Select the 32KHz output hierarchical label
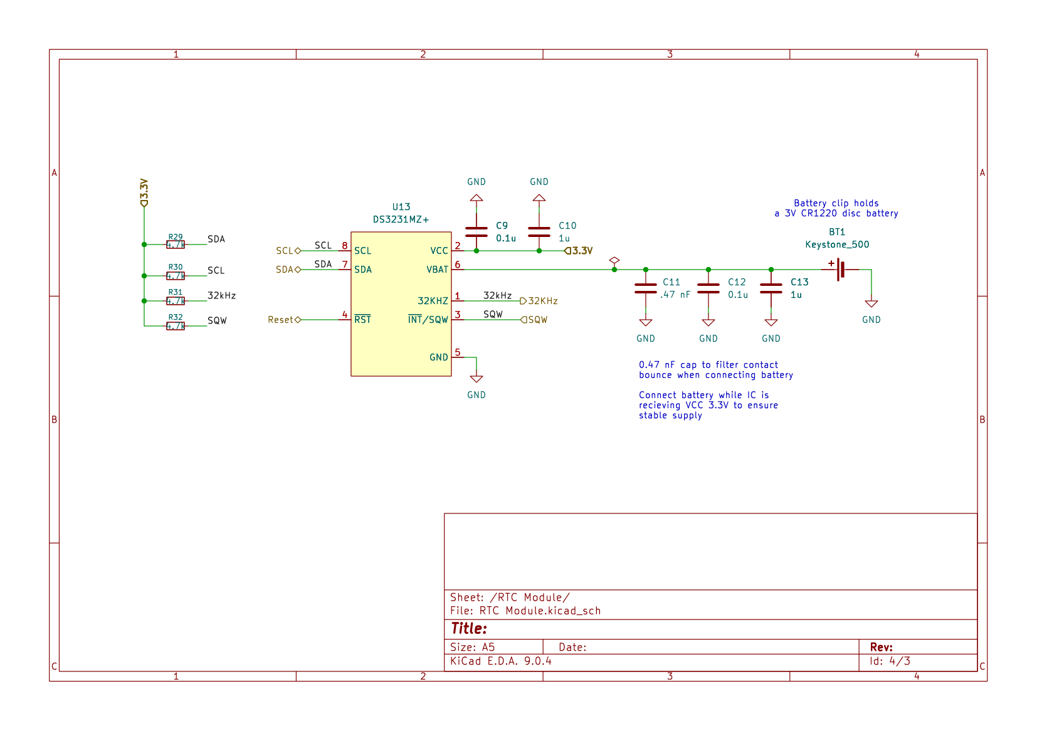The height and width of the screenshot is (731, 1037). click(539, 301)
